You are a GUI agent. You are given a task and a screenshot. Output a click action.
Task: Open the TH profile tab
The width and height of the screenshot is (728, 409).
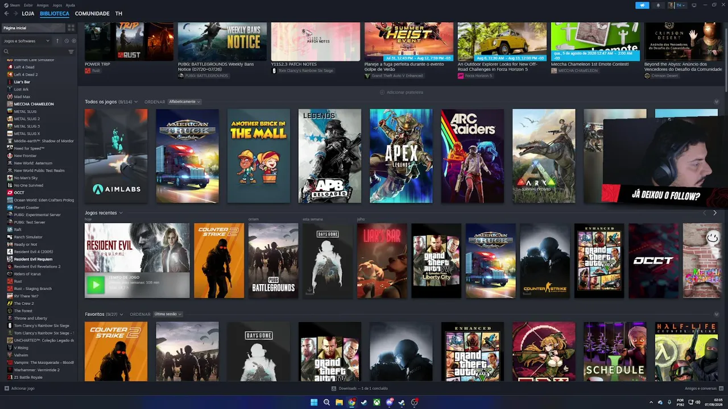(118, 14)
